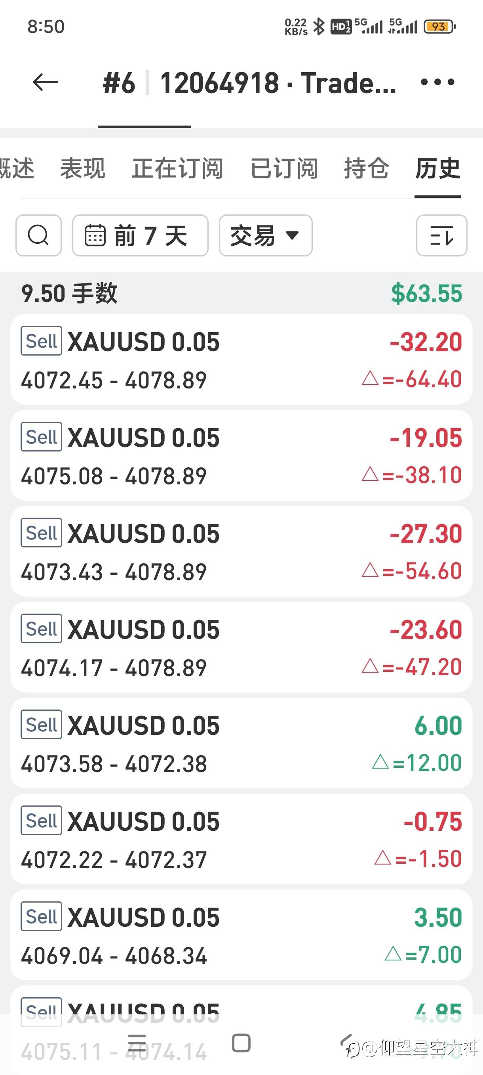
Task: Tap the Android recent apps menu icon
Action: [137, 1043]
